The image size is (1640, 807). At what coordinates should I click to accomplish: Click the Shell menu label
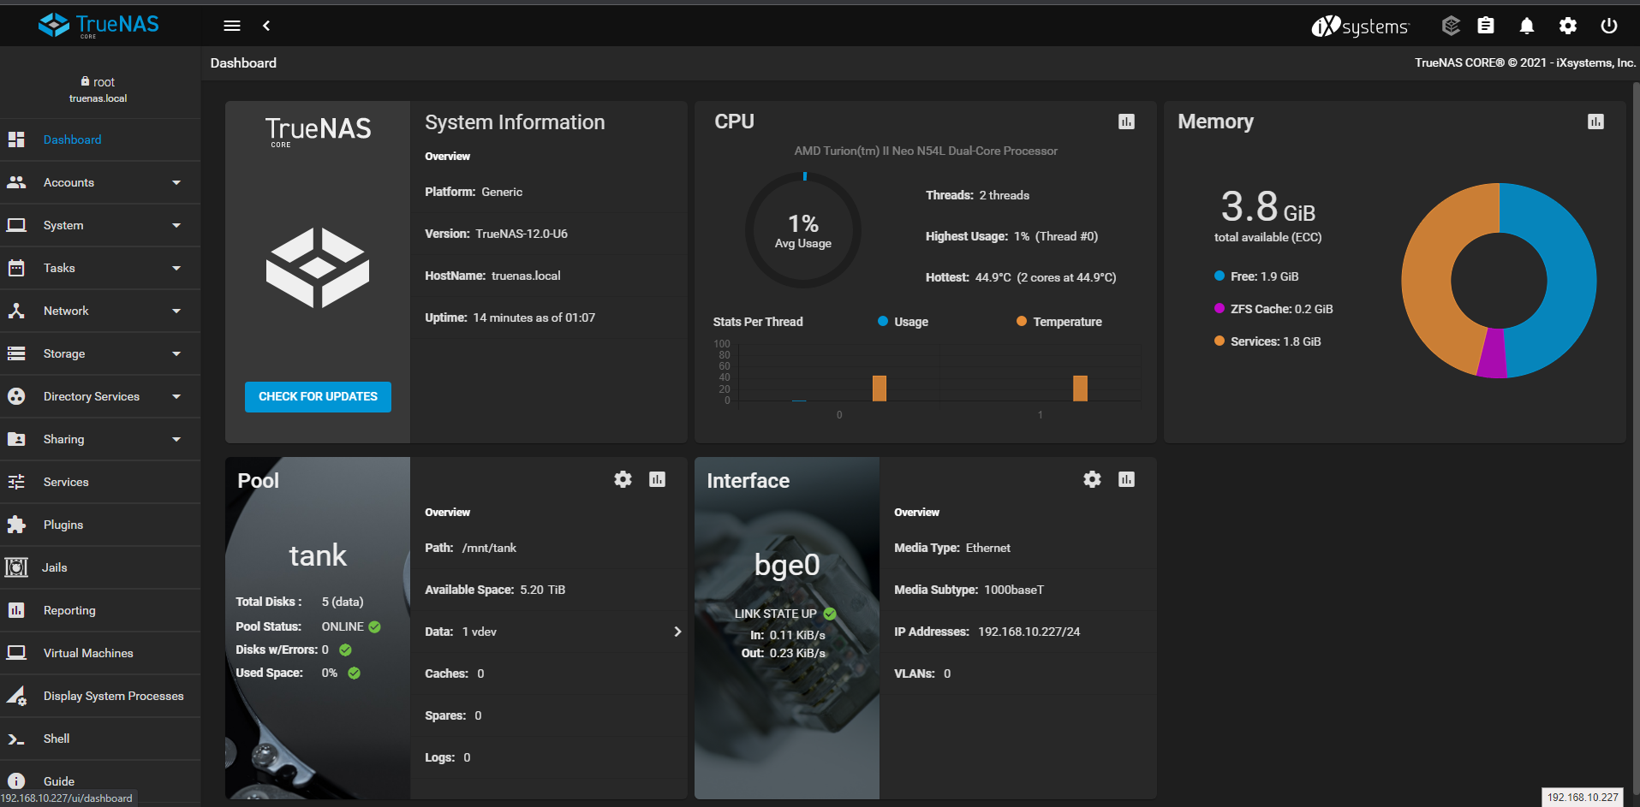pyautogui.click(x=57, y=739)
